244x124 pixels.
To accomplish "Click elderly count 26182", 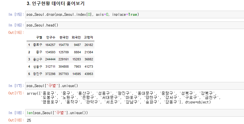I will (x=89, y=45).
